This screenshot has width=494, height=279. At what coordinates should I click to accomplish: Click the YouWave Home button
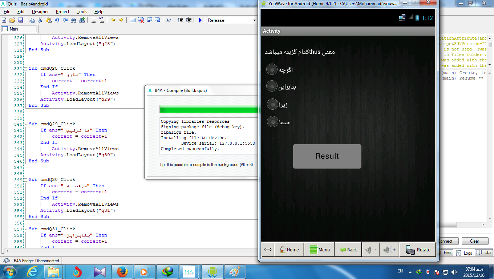pyautogui.click(x=289, y=250)
